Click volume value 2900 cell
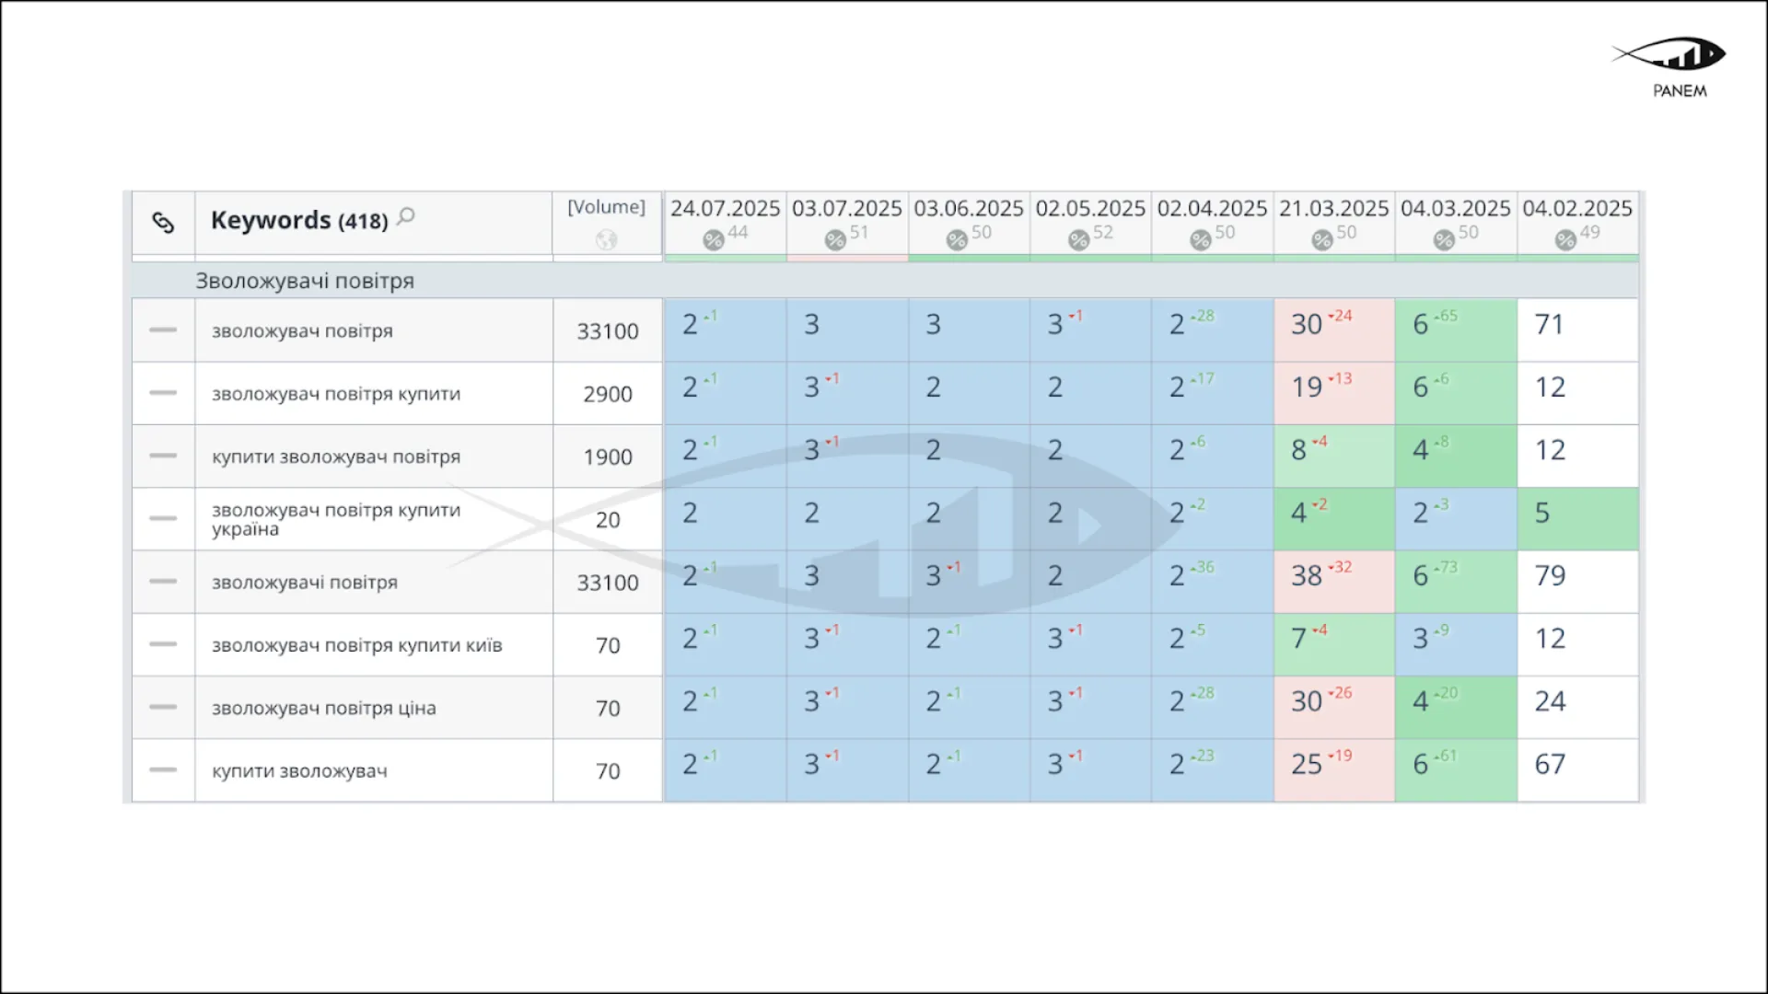Screen dimensions: 1768x994 tap(608, 394)
